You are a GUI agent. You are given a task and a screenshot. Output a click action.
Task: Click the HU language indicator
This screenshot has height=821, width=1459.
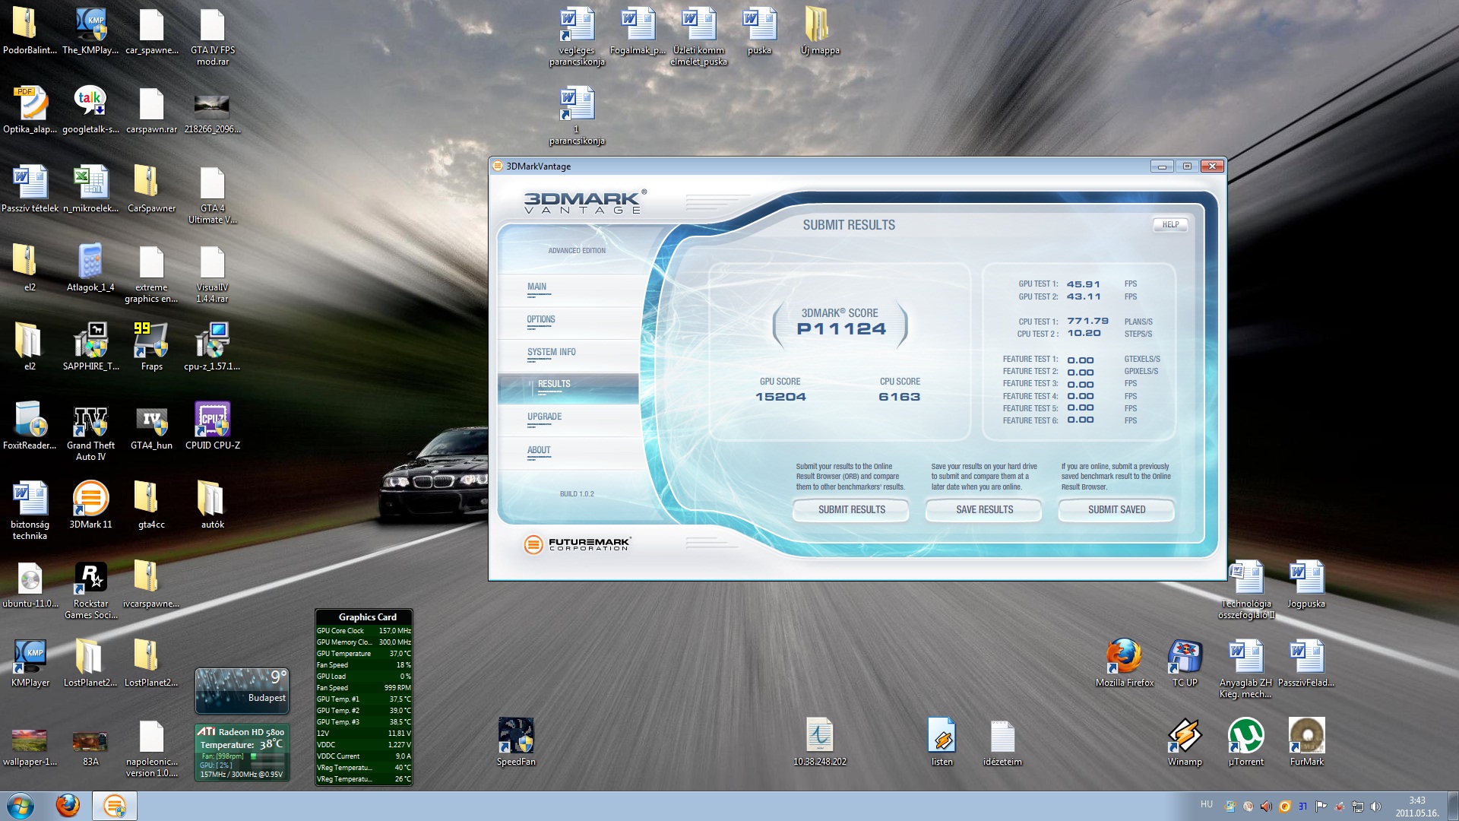coord(1207,804)
